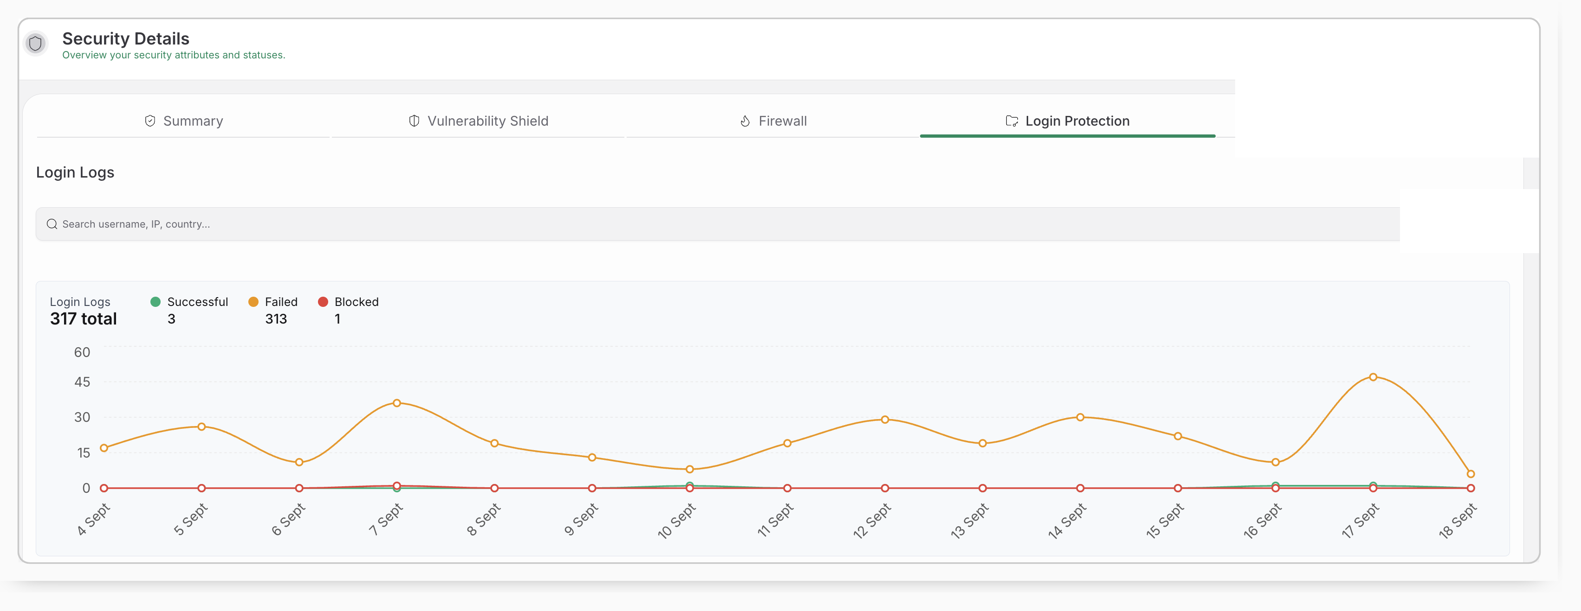Click the 4 Sept axis label
The image size is (1581, 611).
click(94, 519)
